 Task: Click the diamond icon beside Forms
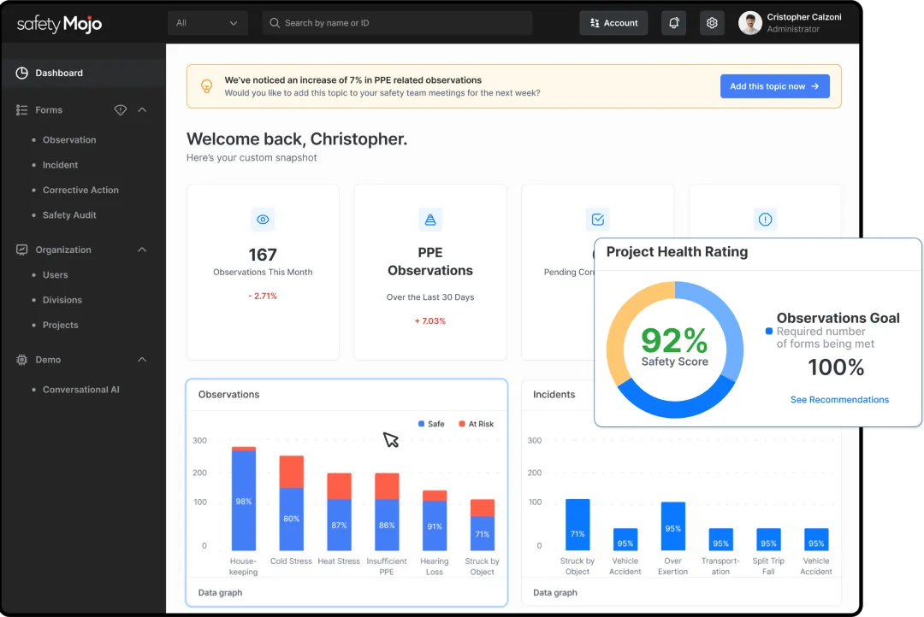[x=121, y=110]
